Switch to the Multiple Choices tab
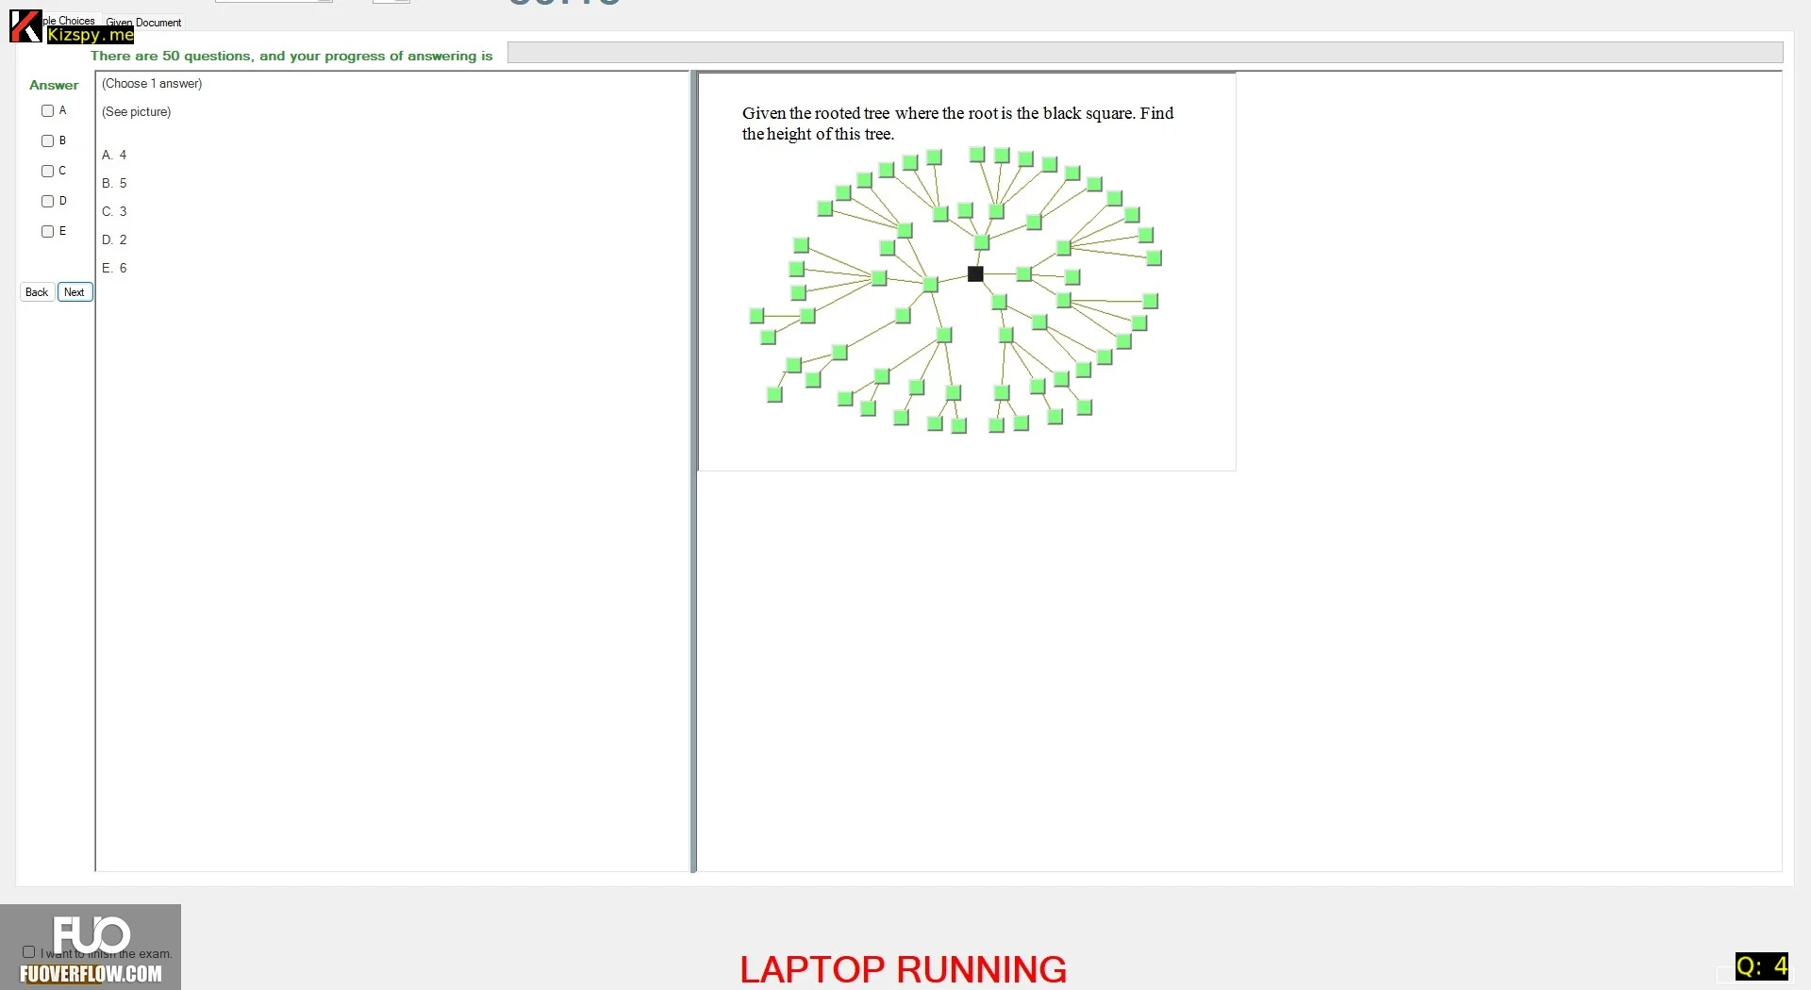The width and height of the screenshot is (1811, 990). coord(69,21)
